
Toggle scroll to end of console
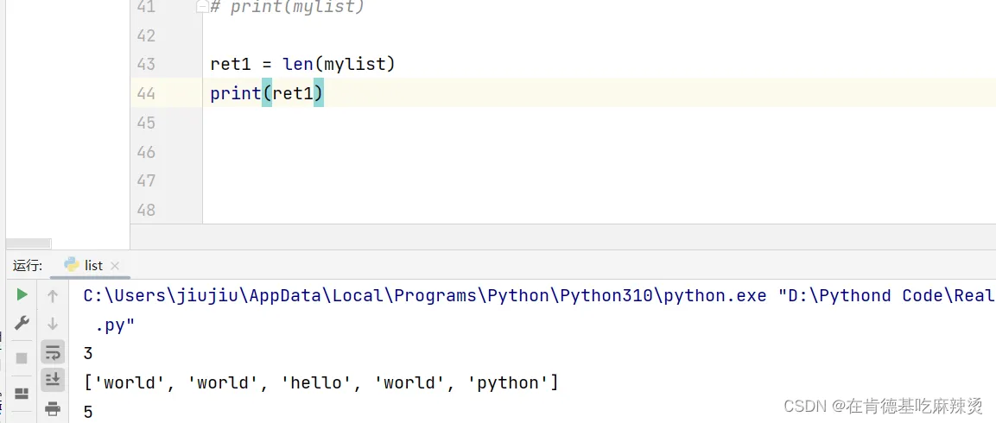(53, 379)
